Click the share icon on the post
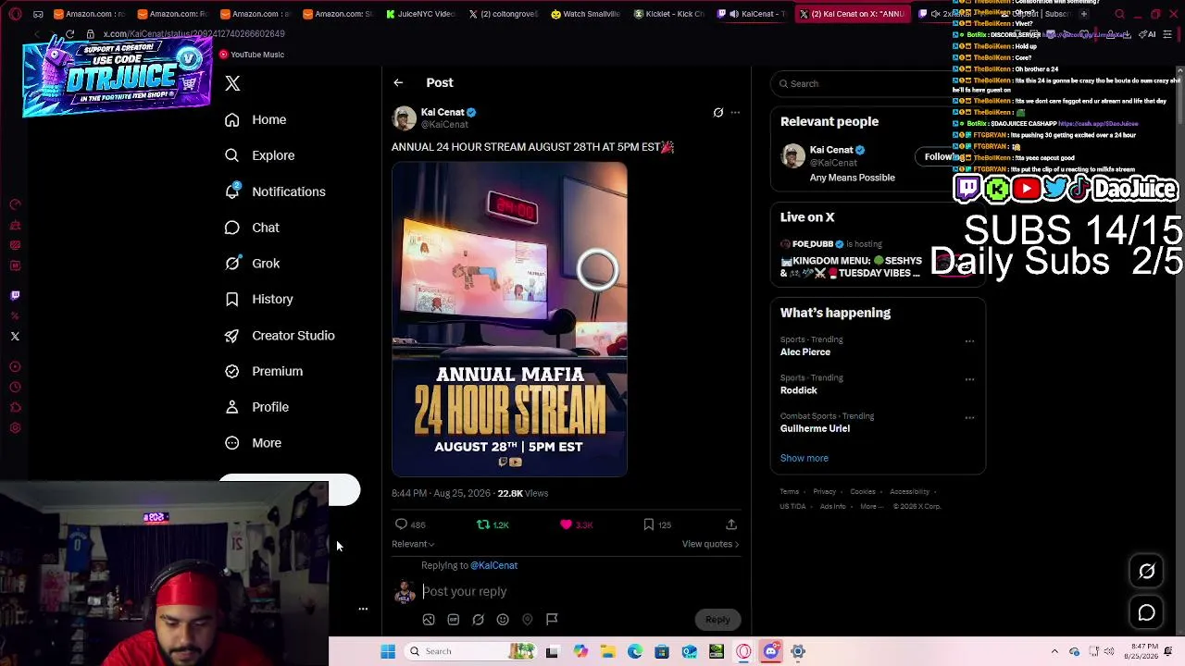 click(731, 524)
